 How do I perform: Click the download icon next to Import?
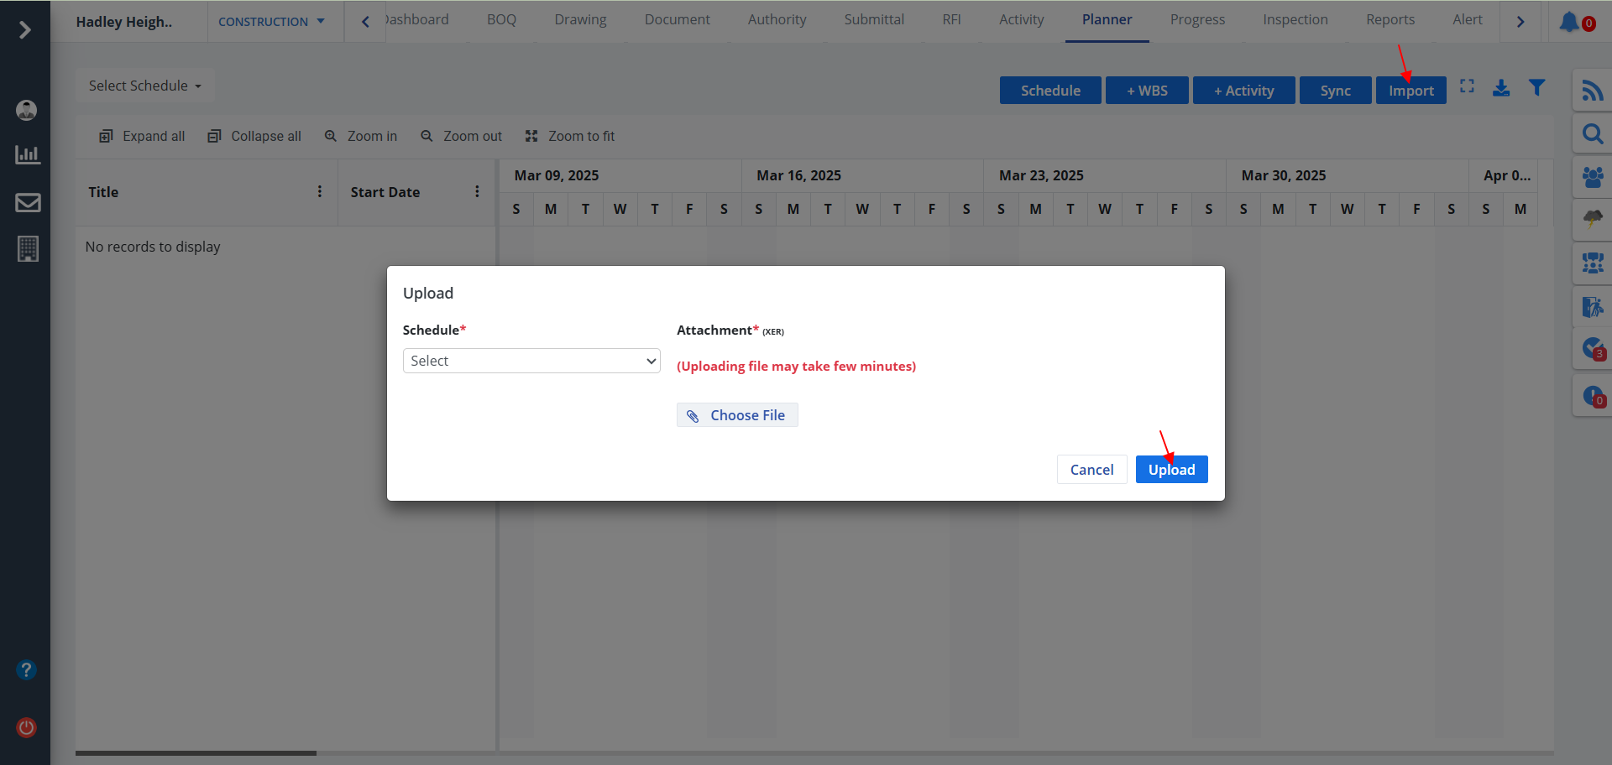click(x=1501, y=88)
